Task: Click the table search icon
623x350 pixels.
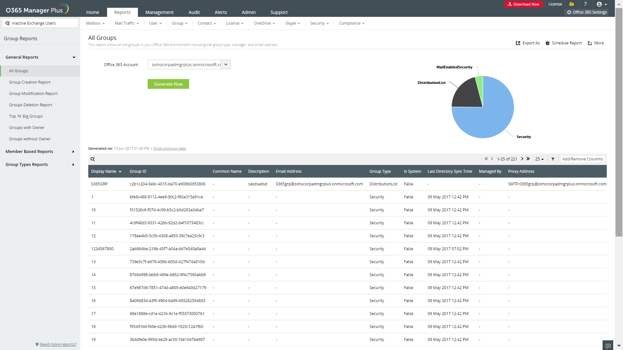Action: point(92,159)
